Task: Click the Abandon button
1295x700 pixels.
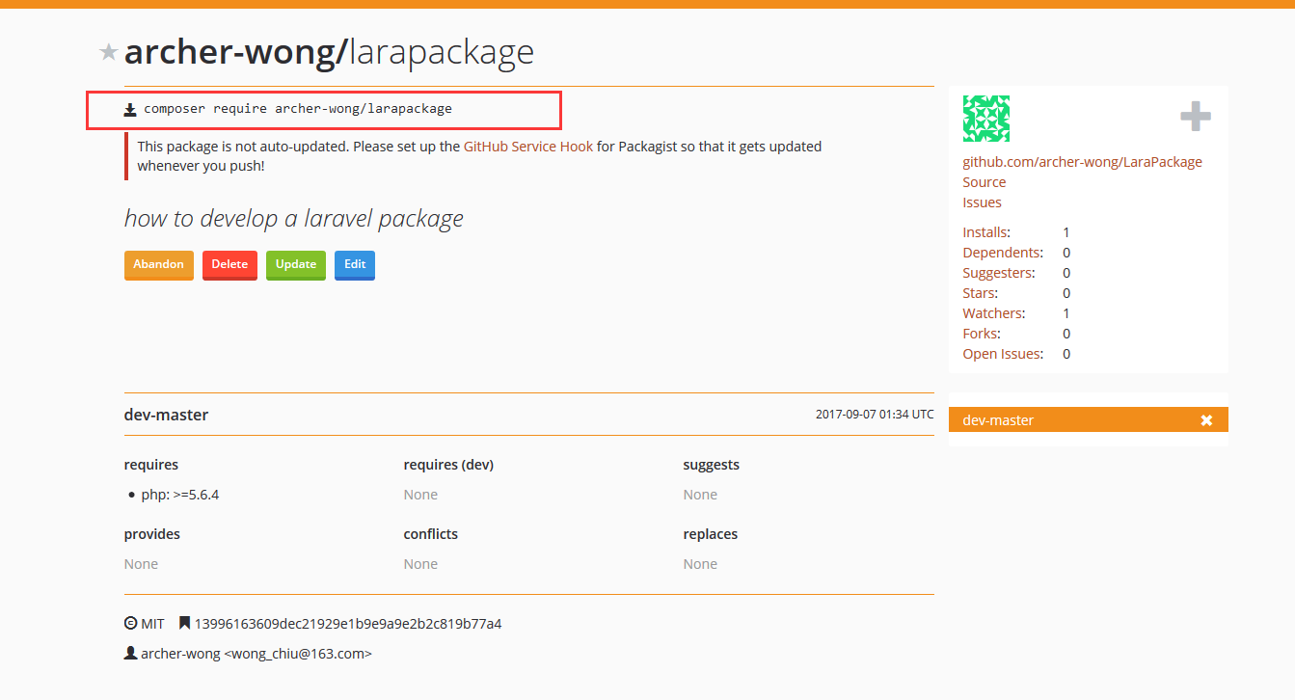Action: [x=159, y=264]
